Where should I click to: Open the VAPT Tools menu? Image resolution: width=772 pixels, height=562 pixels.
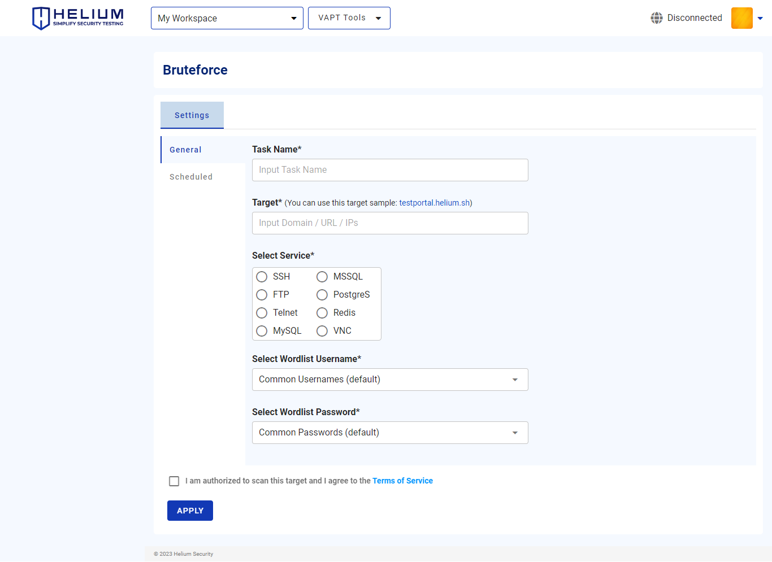click(x=349, y=18)
